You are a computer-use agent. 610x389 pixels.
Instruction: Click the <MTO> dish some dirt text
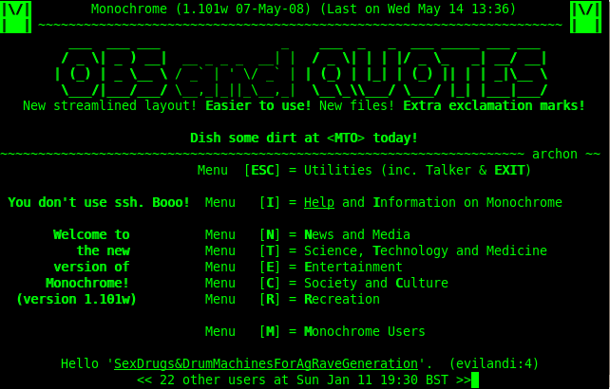click(303, 139)
